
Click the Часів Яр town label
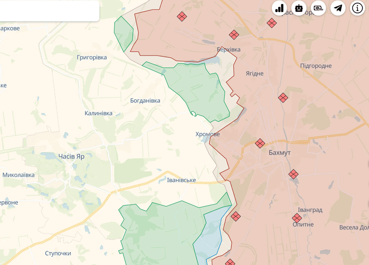coord(71,156)
